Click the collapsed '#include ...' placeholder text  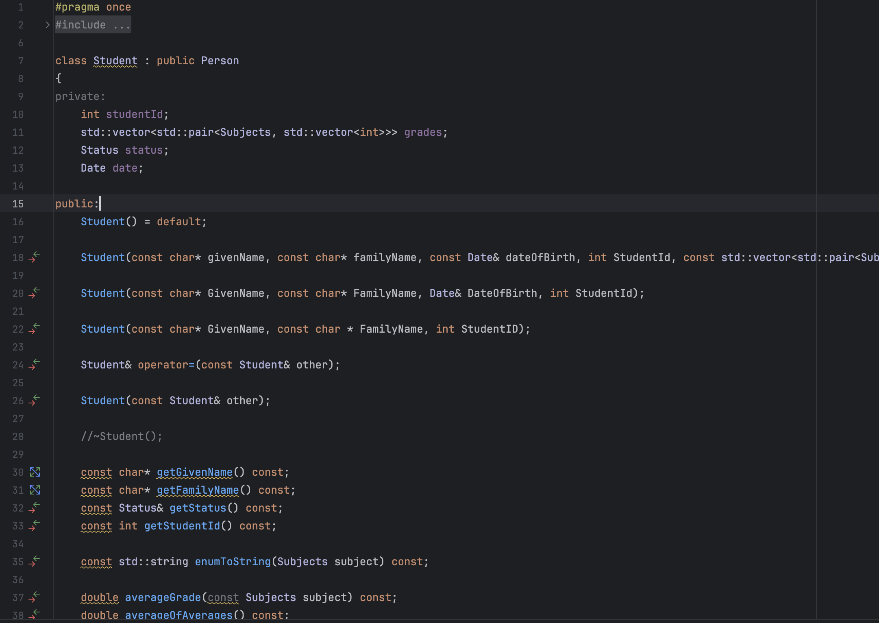click(x=93, y=25)
